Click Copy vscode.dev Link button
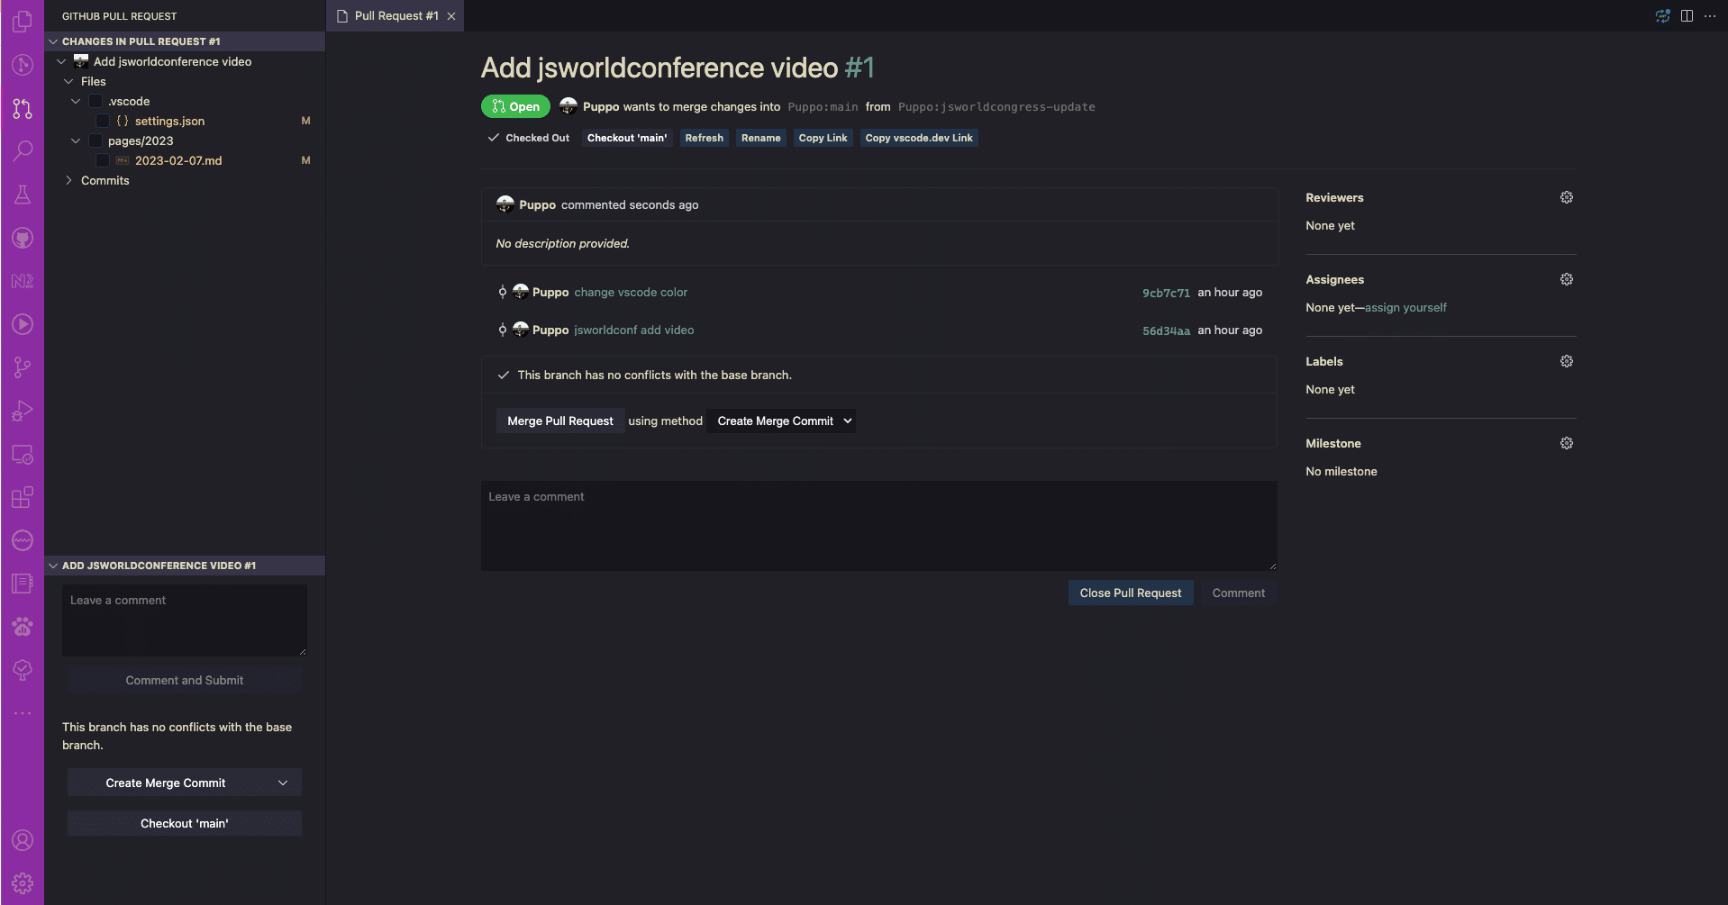The height and width of the screenshot is (905, 1728). click(919, 138)
